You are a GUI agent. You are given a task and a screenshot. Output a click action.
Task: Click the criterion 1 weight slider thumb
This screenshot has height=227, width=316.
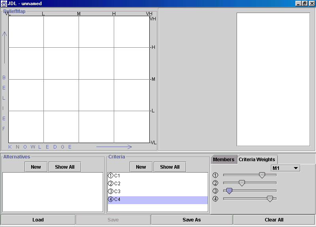tap(262, 175)
